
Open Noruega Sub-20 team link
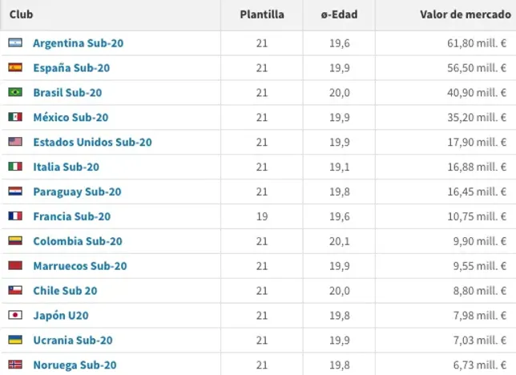[75, 365]
